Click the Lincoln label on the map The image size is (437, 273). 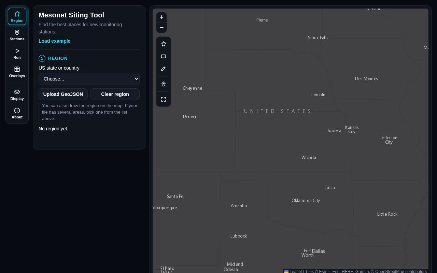[x=318, y=95]
